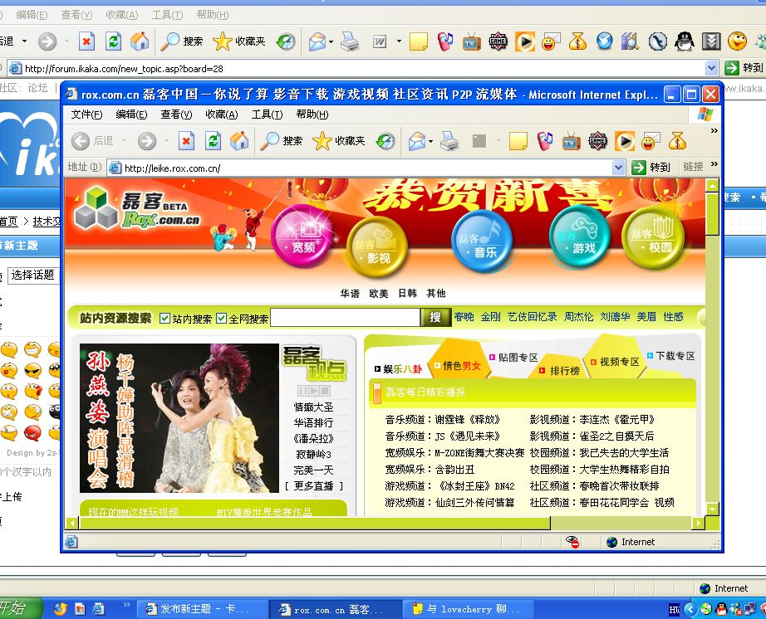Click 孙燕姿演唱会 featured photo
Image resolution: width=766 pixels, height=619 pixels.
[179, 418]
